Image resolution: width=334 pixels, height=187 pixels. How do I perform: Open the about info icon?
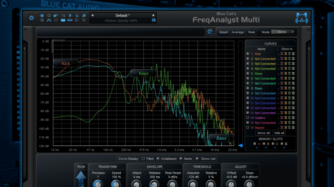pos(77,15)
